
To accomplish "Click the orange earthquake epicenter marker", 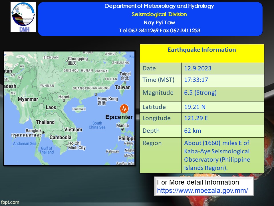I will click(x=124, y=109).
